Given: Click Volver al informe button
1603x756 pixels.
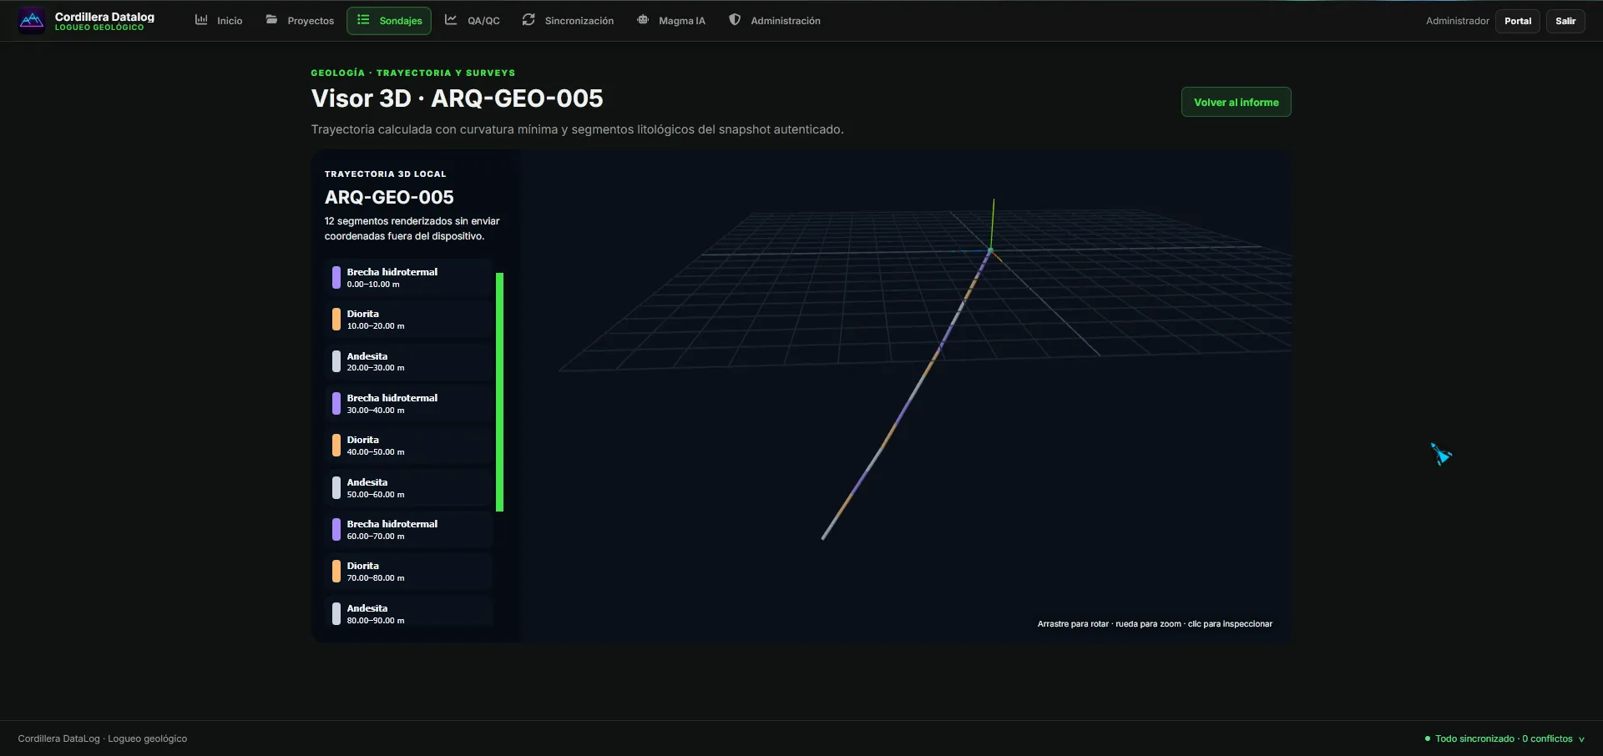Looking at the screenshot, I should (x=1236, y=102).
